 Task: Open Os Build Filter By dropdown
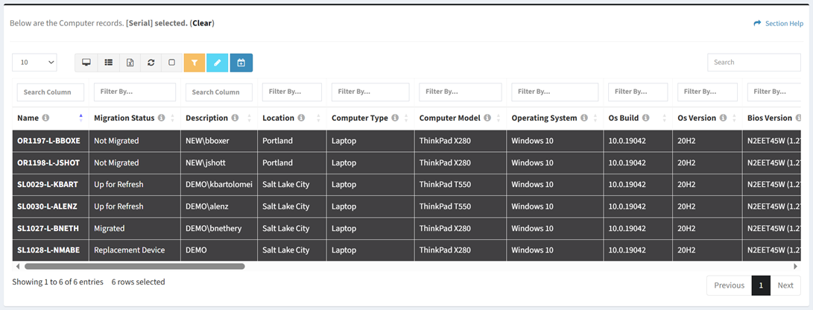point(638,92)
